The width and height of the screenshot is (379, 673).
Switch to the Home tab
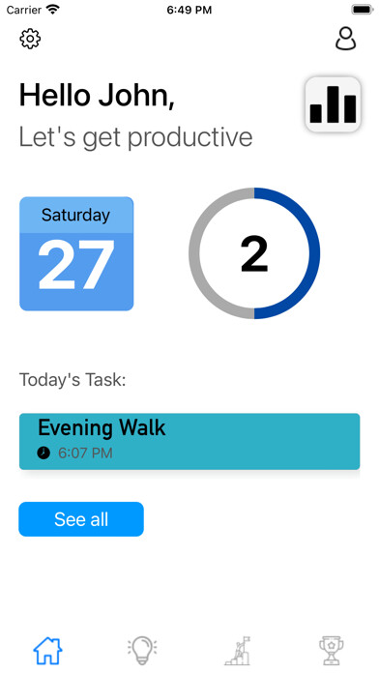[x=47, y=651]
